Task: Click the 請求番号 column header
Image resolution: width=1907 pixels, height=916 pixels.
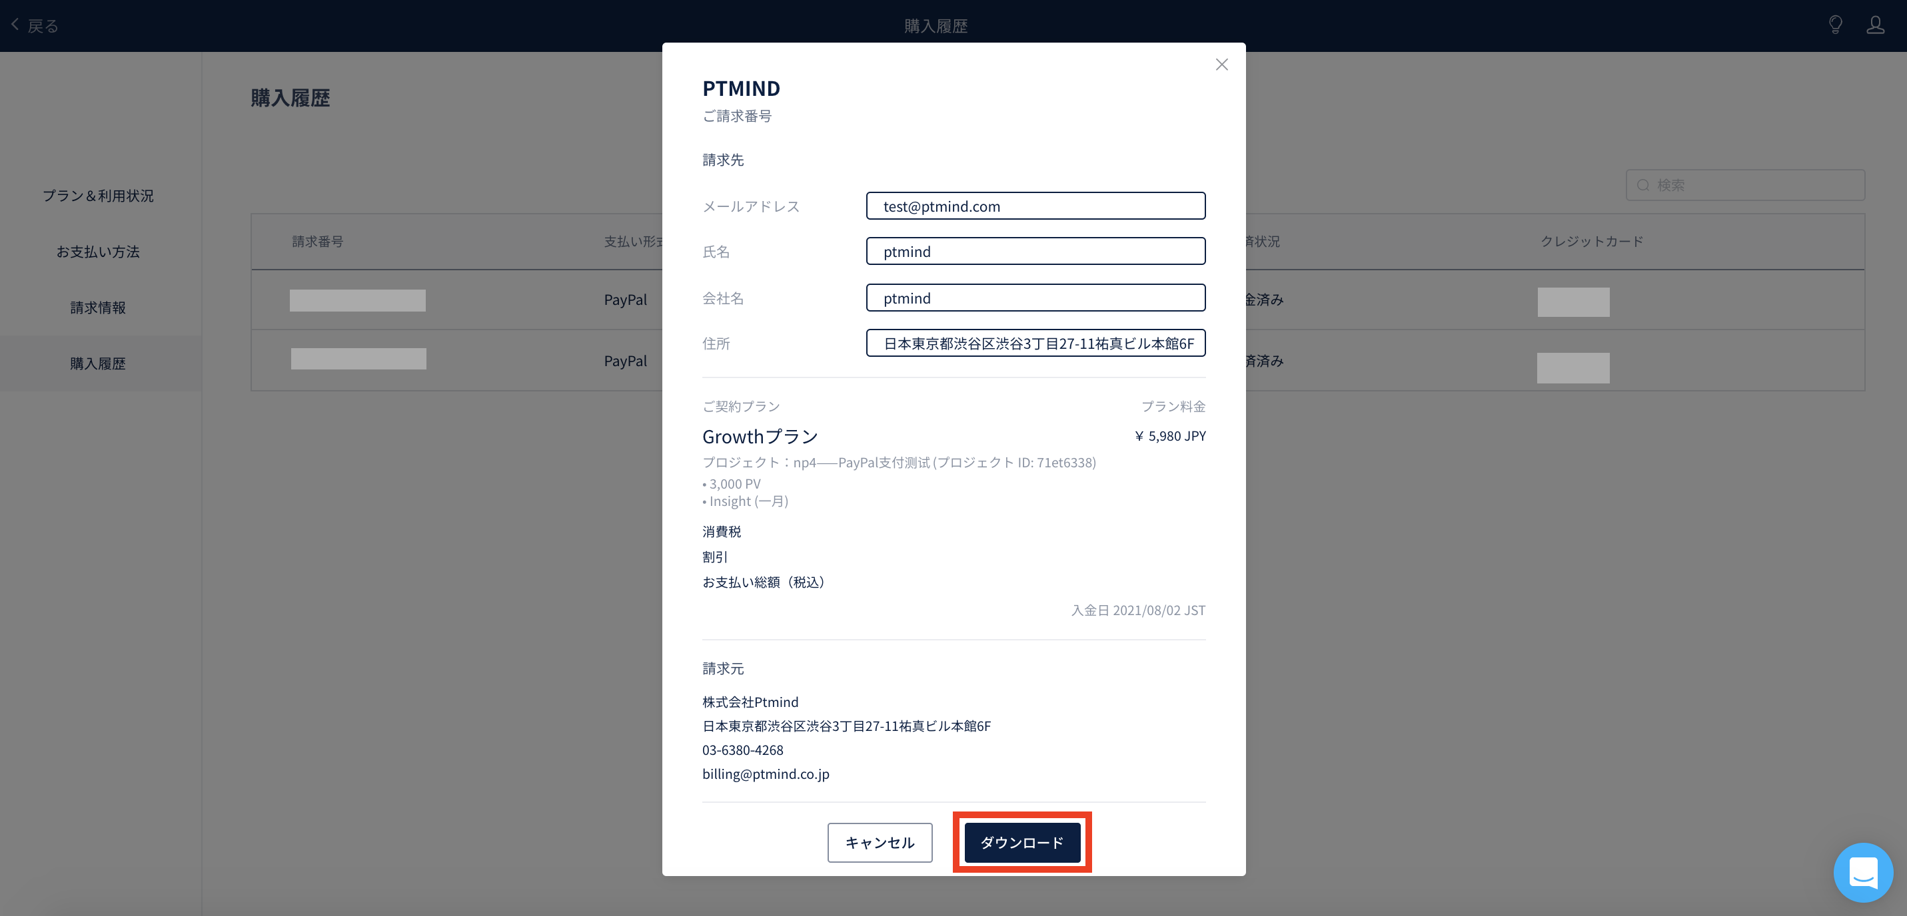Action: point(318,241)
